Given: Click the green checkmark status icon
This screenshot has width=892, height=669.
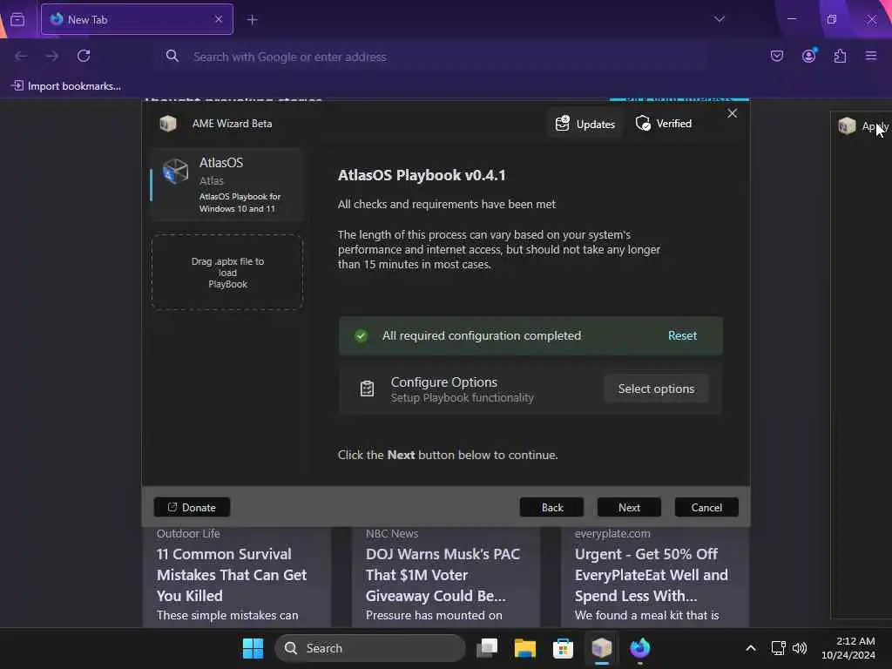Looking at the screenshot, I should [x=361, y=335].
